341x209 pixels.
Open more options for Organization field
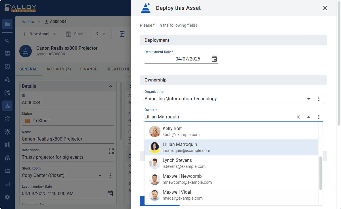[x=319, y=99]
